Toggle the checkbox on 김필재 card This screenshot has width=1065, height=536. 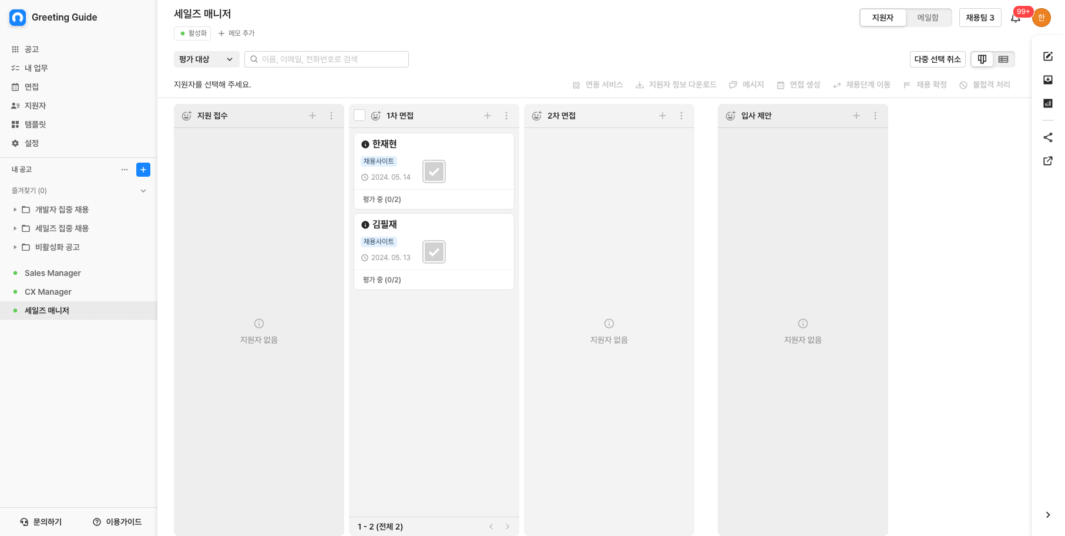tap(434, 252)
